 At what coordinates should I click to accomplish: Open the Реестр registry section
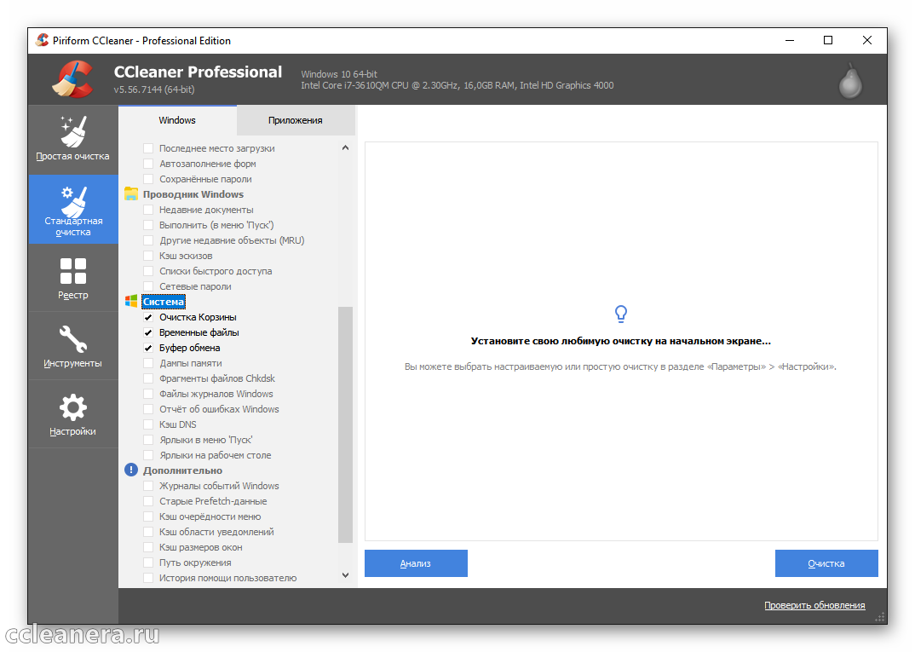[72, 278]
